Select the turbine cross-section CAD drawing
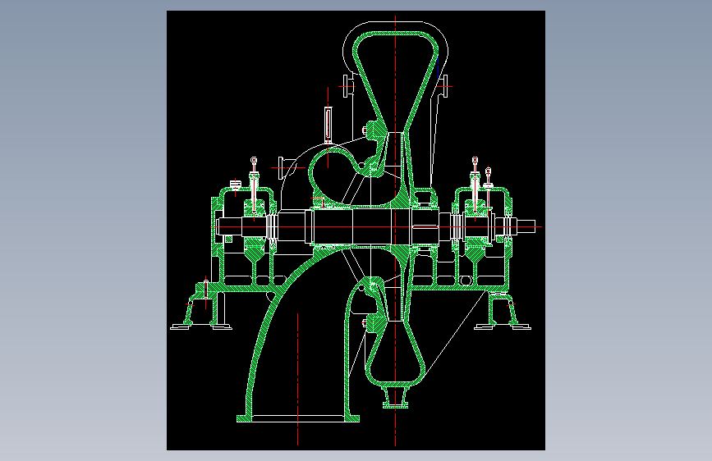 tap(356, 230)
